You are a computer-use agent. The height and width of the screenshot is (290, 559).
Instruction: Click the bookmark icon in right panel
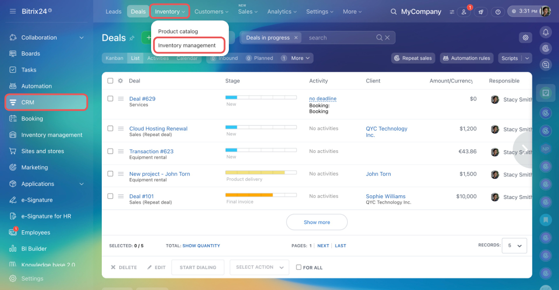[x=545, y=220]
